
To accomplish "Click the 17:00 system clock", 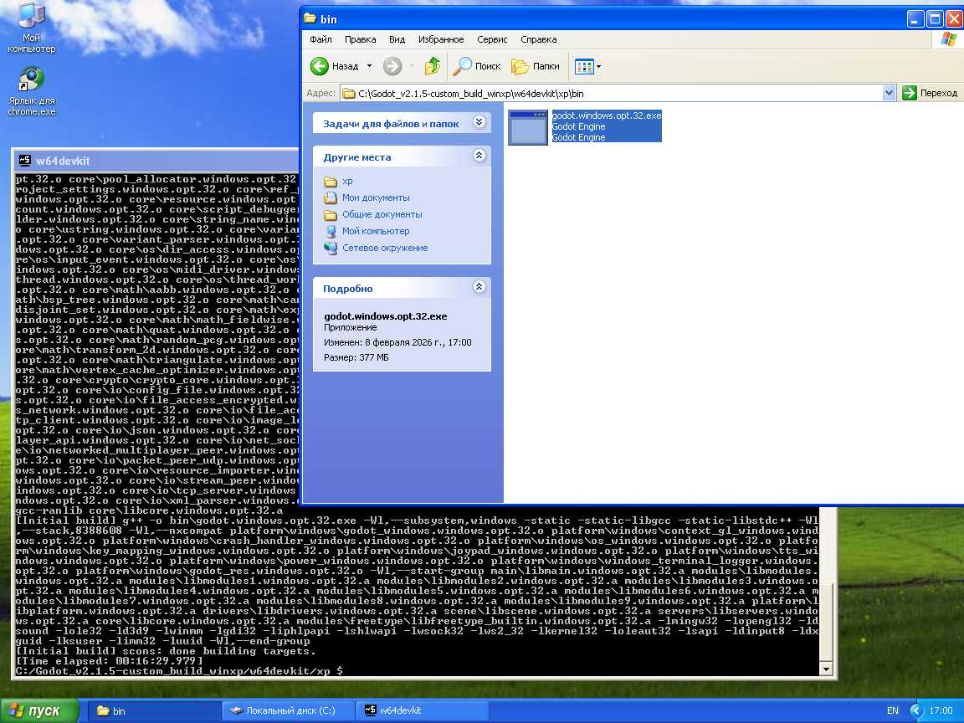I will pos(941,710).
